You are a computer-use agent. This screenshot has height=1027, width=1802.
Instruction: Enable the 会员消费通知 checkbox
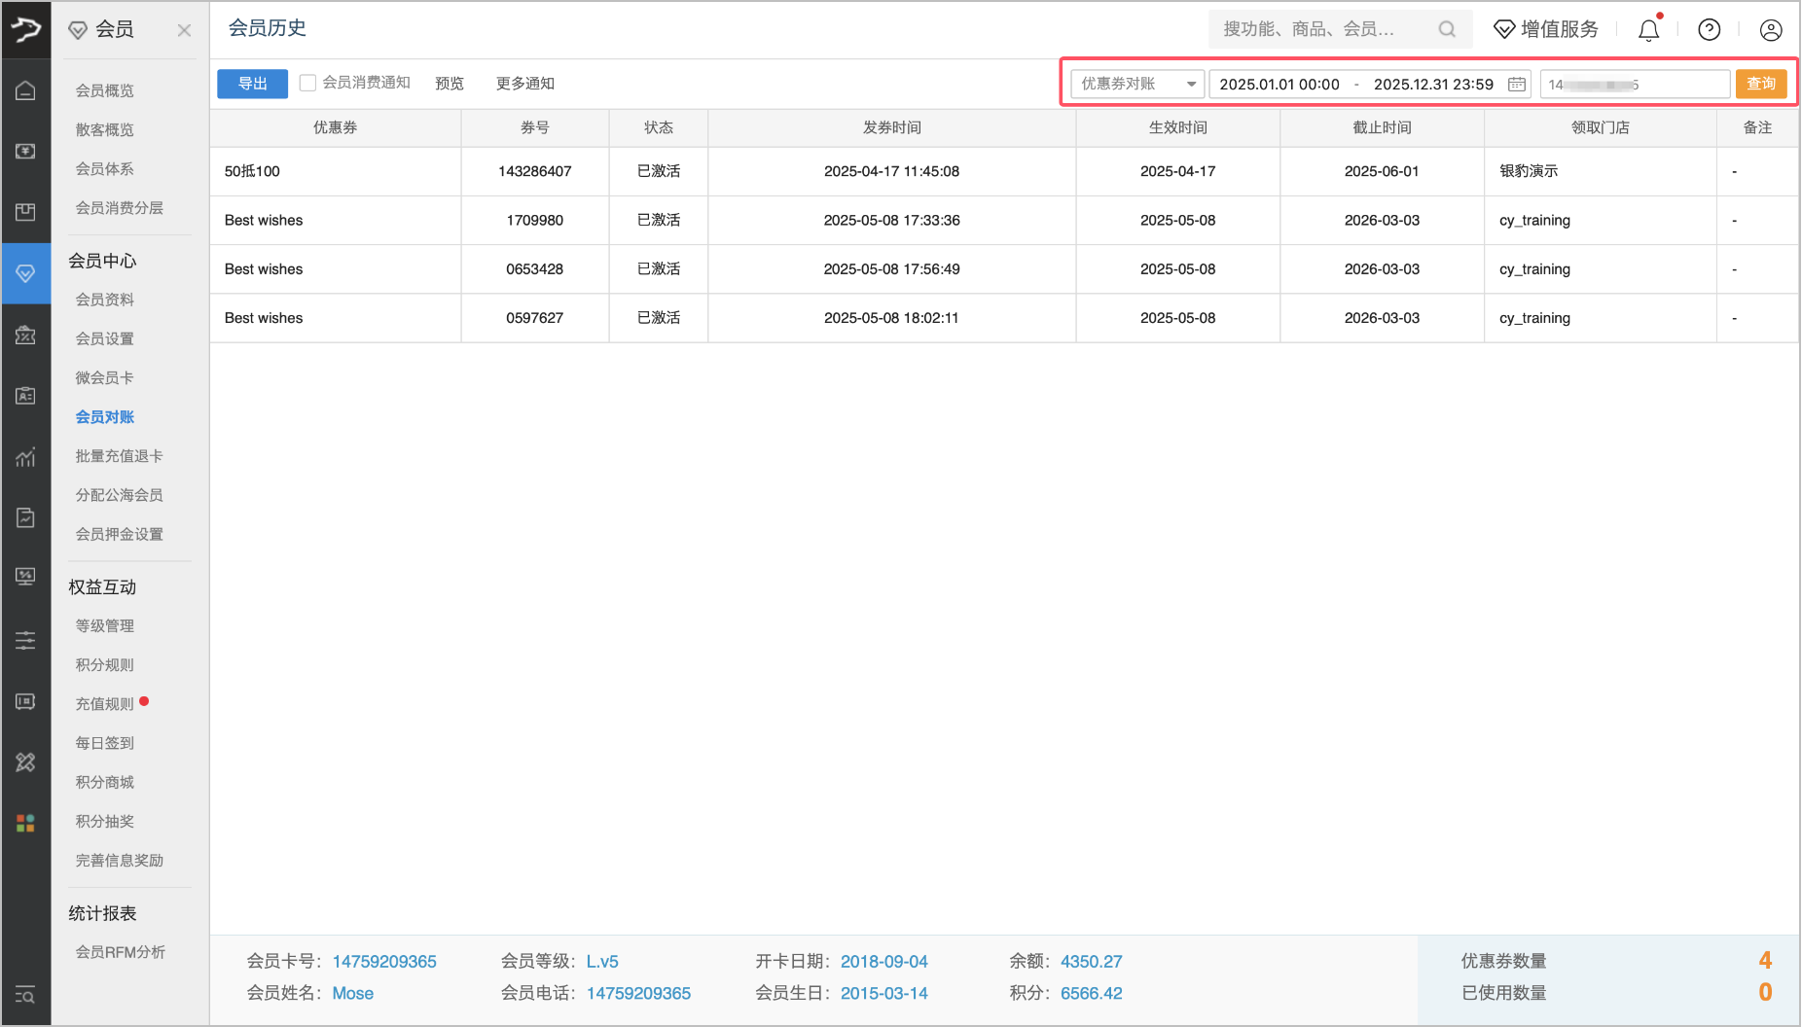[x=307, y=83]
